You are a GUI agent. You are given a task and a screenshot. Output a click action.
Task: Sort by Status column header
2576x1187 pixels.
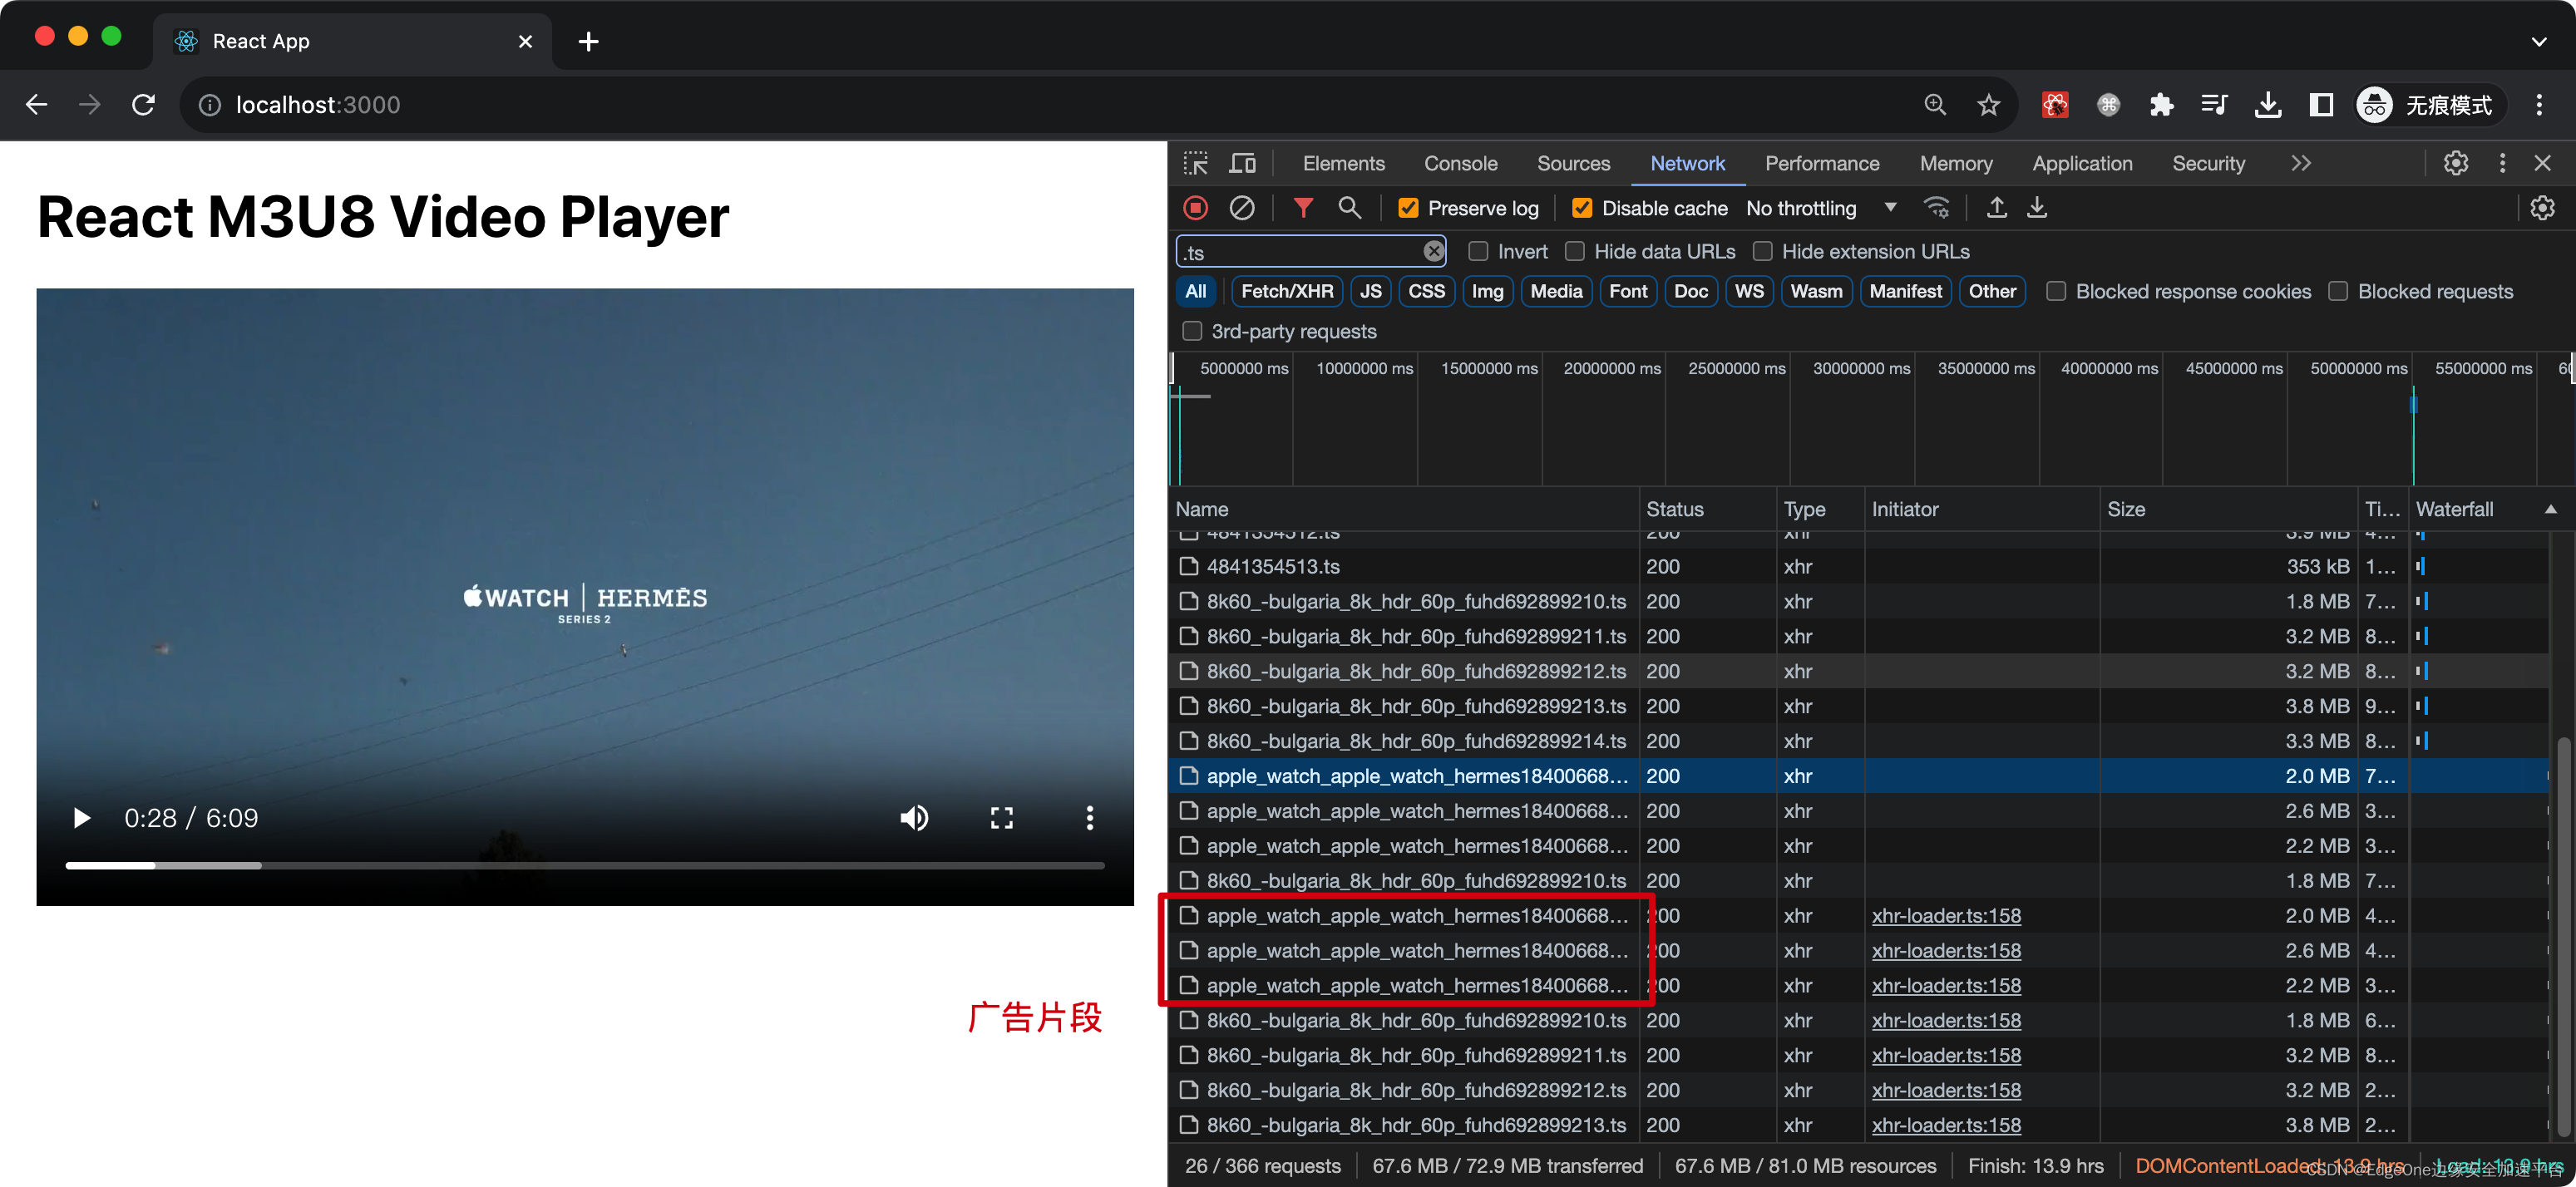pos(1706,509)
